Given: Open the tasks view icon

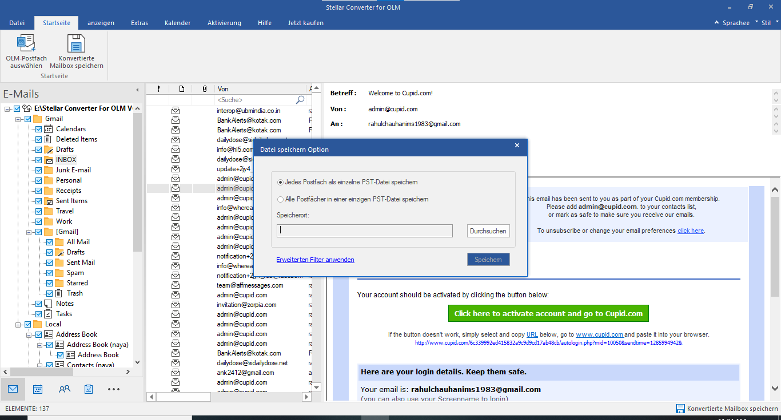Looking at the screenshot, I should (x=89, y=389).
